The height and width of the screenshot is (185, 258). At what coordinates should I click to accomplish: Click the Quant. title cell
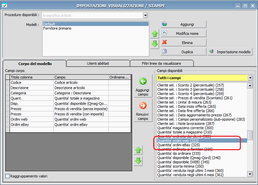coord(32,98)
